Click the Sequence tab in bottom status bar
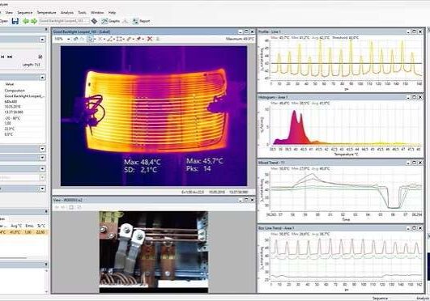The width and height of the screenshot is (430, 301). tap(380, 298)
